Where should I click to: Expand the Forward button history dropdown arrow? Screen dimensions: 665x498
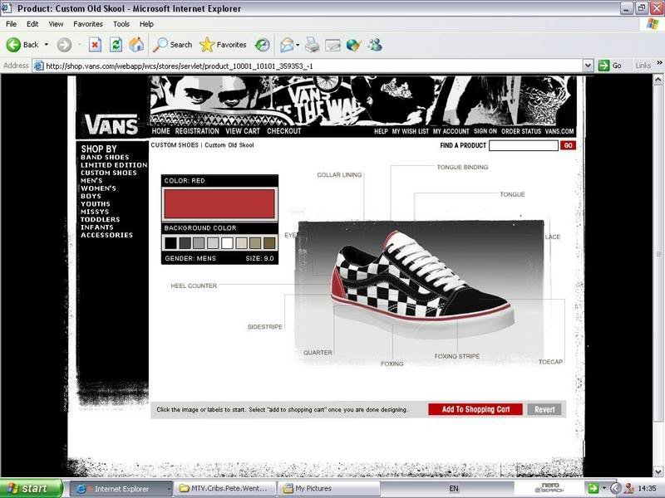tap(79, 45)
